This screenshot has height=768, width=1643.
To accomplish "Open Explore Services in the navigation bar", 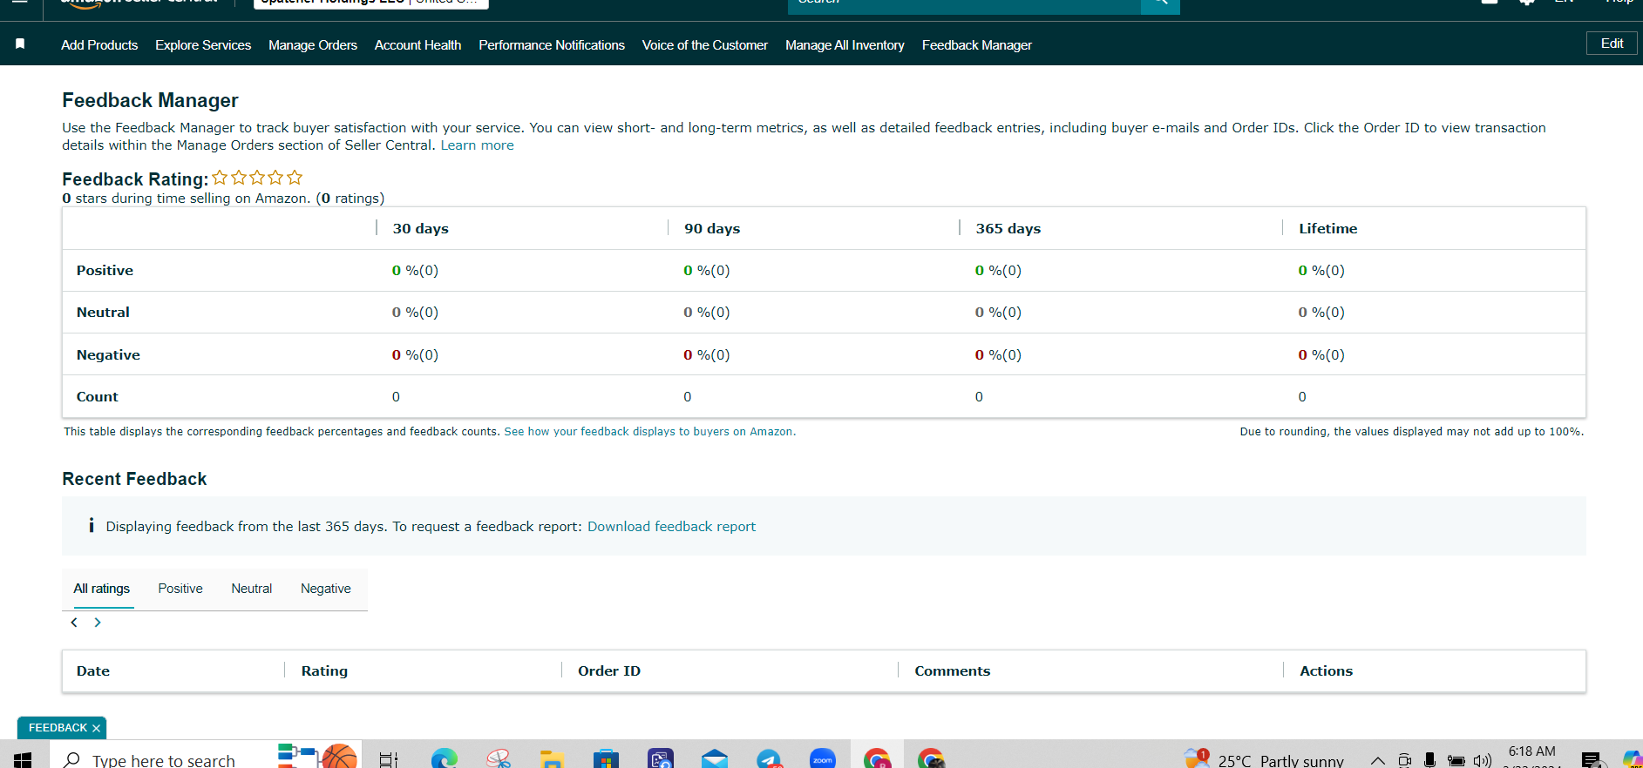I will pyautogui.click(x=203, y=45).
